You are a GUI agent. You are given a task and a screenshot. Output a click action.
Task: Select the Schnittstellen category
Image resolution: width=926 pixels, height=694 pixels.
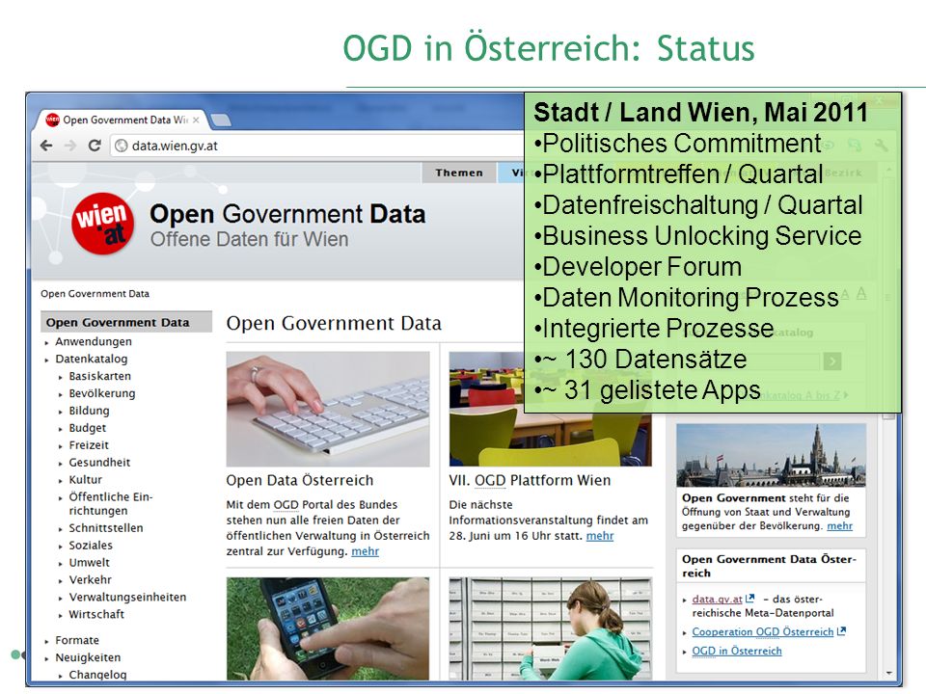(x=106, y=528)
